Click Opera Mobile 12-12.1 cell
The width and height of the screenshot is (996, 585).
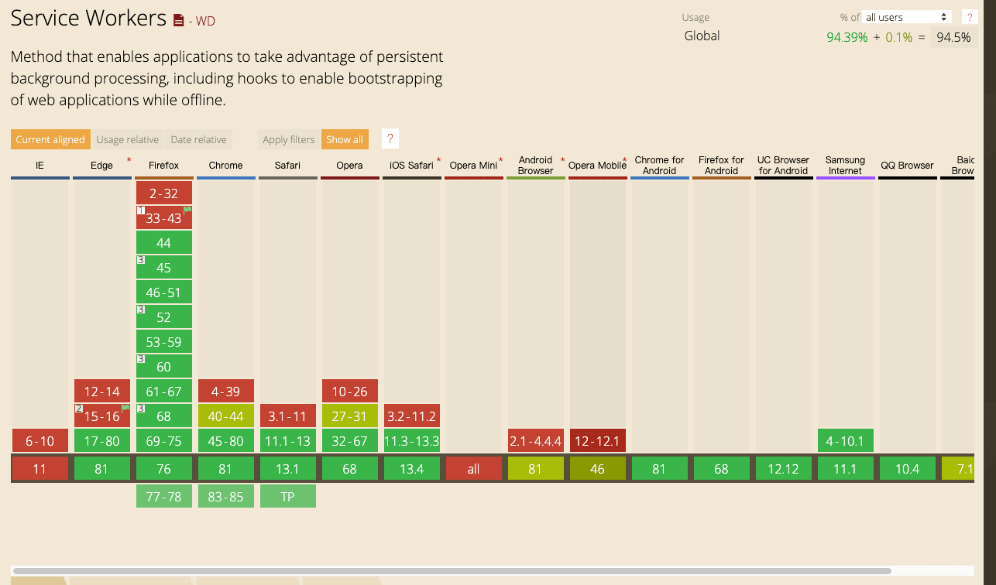tap(598, 441)
